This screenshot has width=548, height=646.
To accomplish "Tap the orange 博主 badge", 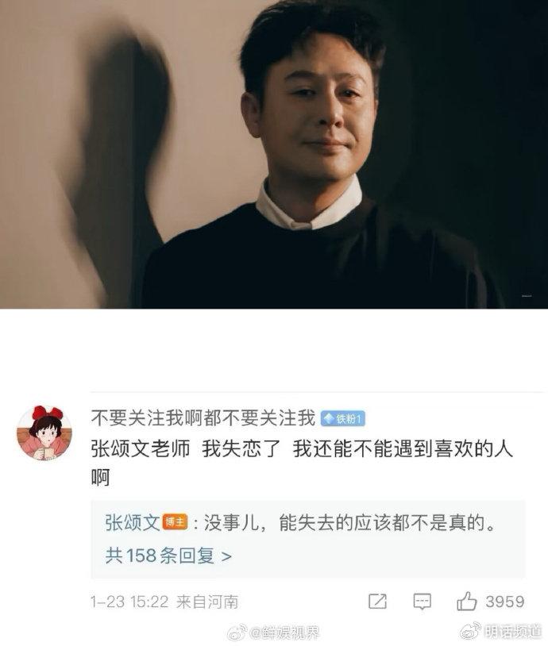I will click(x=175, y=522).
